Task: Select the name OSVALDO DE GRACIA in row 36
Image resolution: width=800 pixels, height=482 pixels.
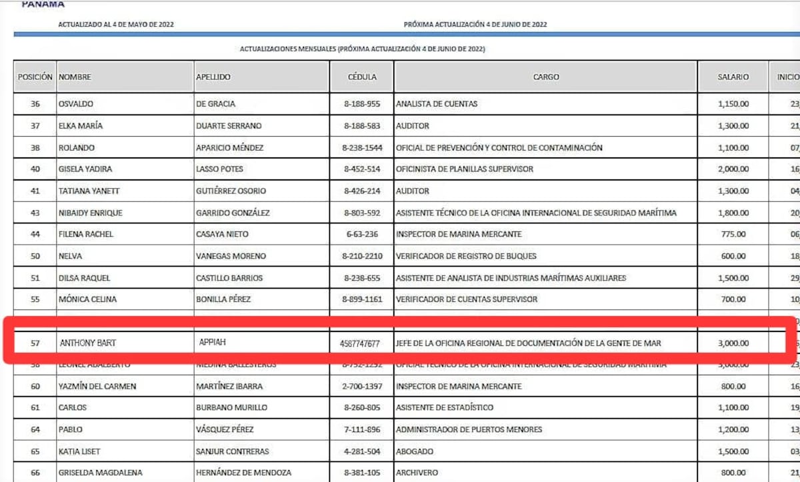Action: coord(77,104)
